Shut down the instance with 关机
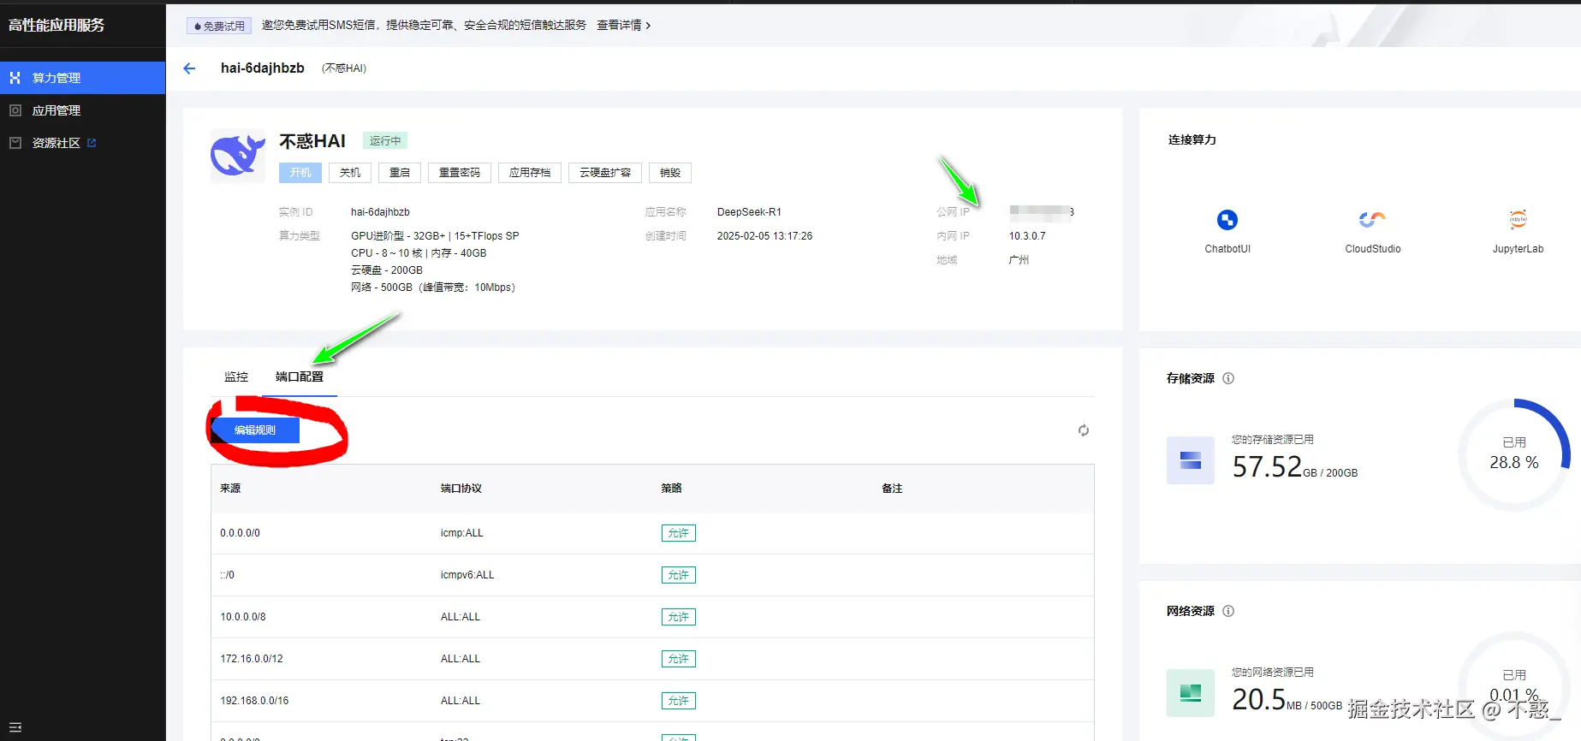 [350, 173]
